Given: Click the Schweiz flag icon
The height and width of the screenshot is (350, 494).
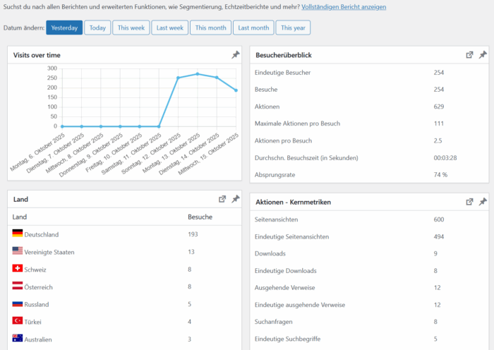Looking at the screenshot, I should (18, 269).
